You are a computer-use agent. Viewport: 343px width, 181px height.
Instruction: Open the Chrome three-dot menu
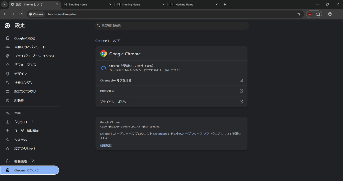(x=338, y=14)
